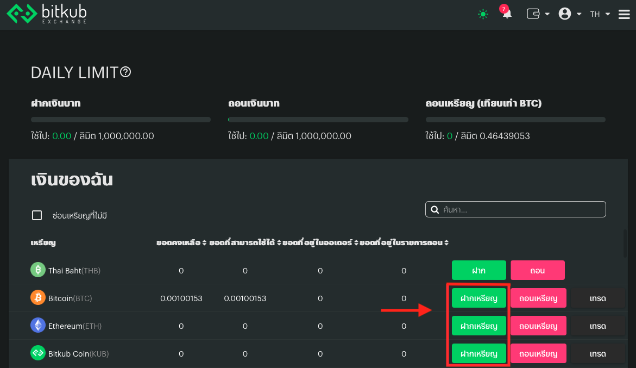The height and width of the screenshot is (368, 636).
Task: Click the ลิมิต 0.46439053 text
Action: [495, 136]
